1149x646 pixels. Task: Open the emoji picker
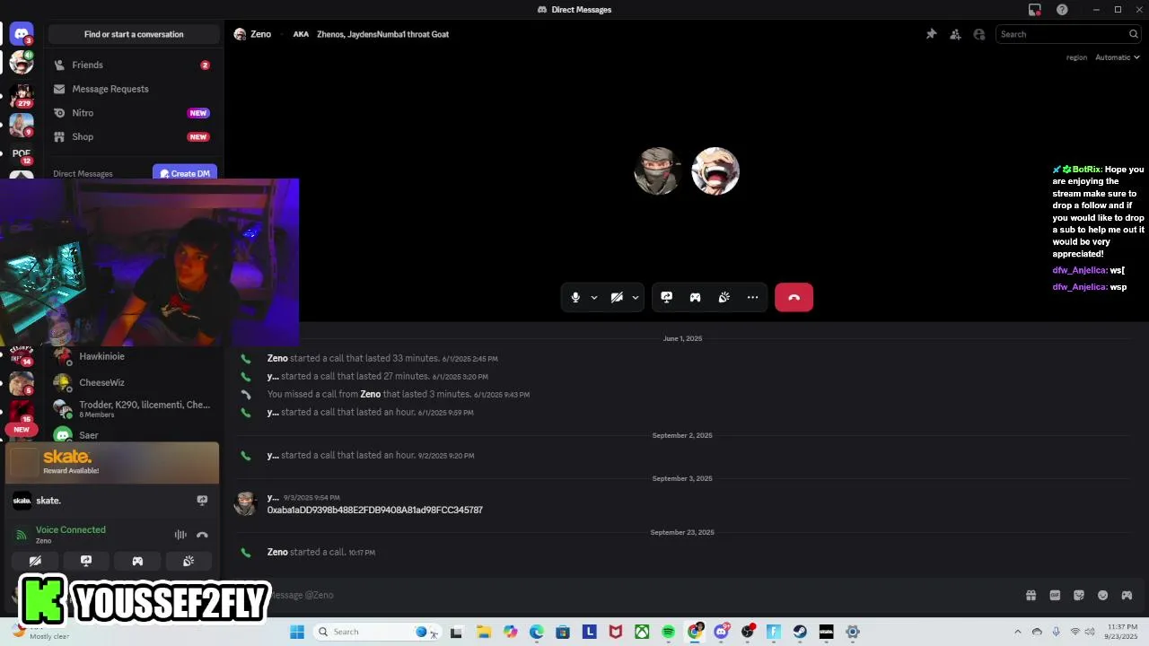1103,595
